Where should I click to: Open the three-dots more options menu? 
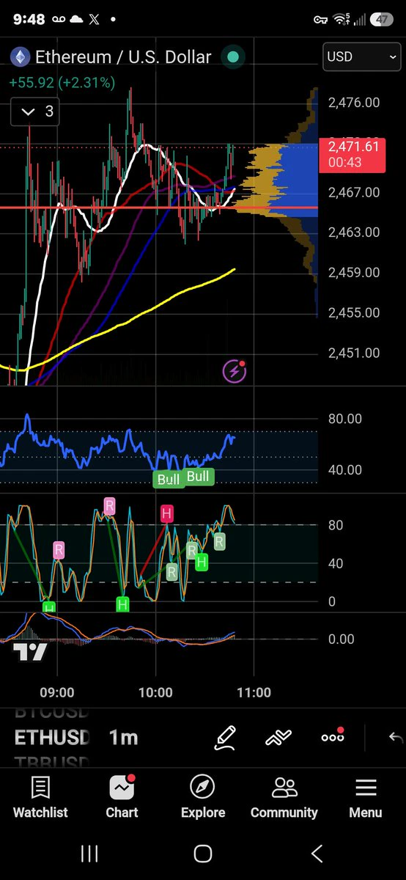(x=333, y=736)
